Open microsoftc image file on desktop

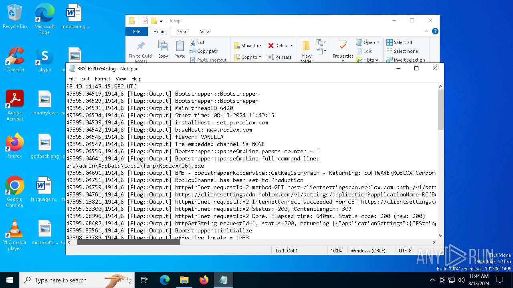tap(44, 232)
